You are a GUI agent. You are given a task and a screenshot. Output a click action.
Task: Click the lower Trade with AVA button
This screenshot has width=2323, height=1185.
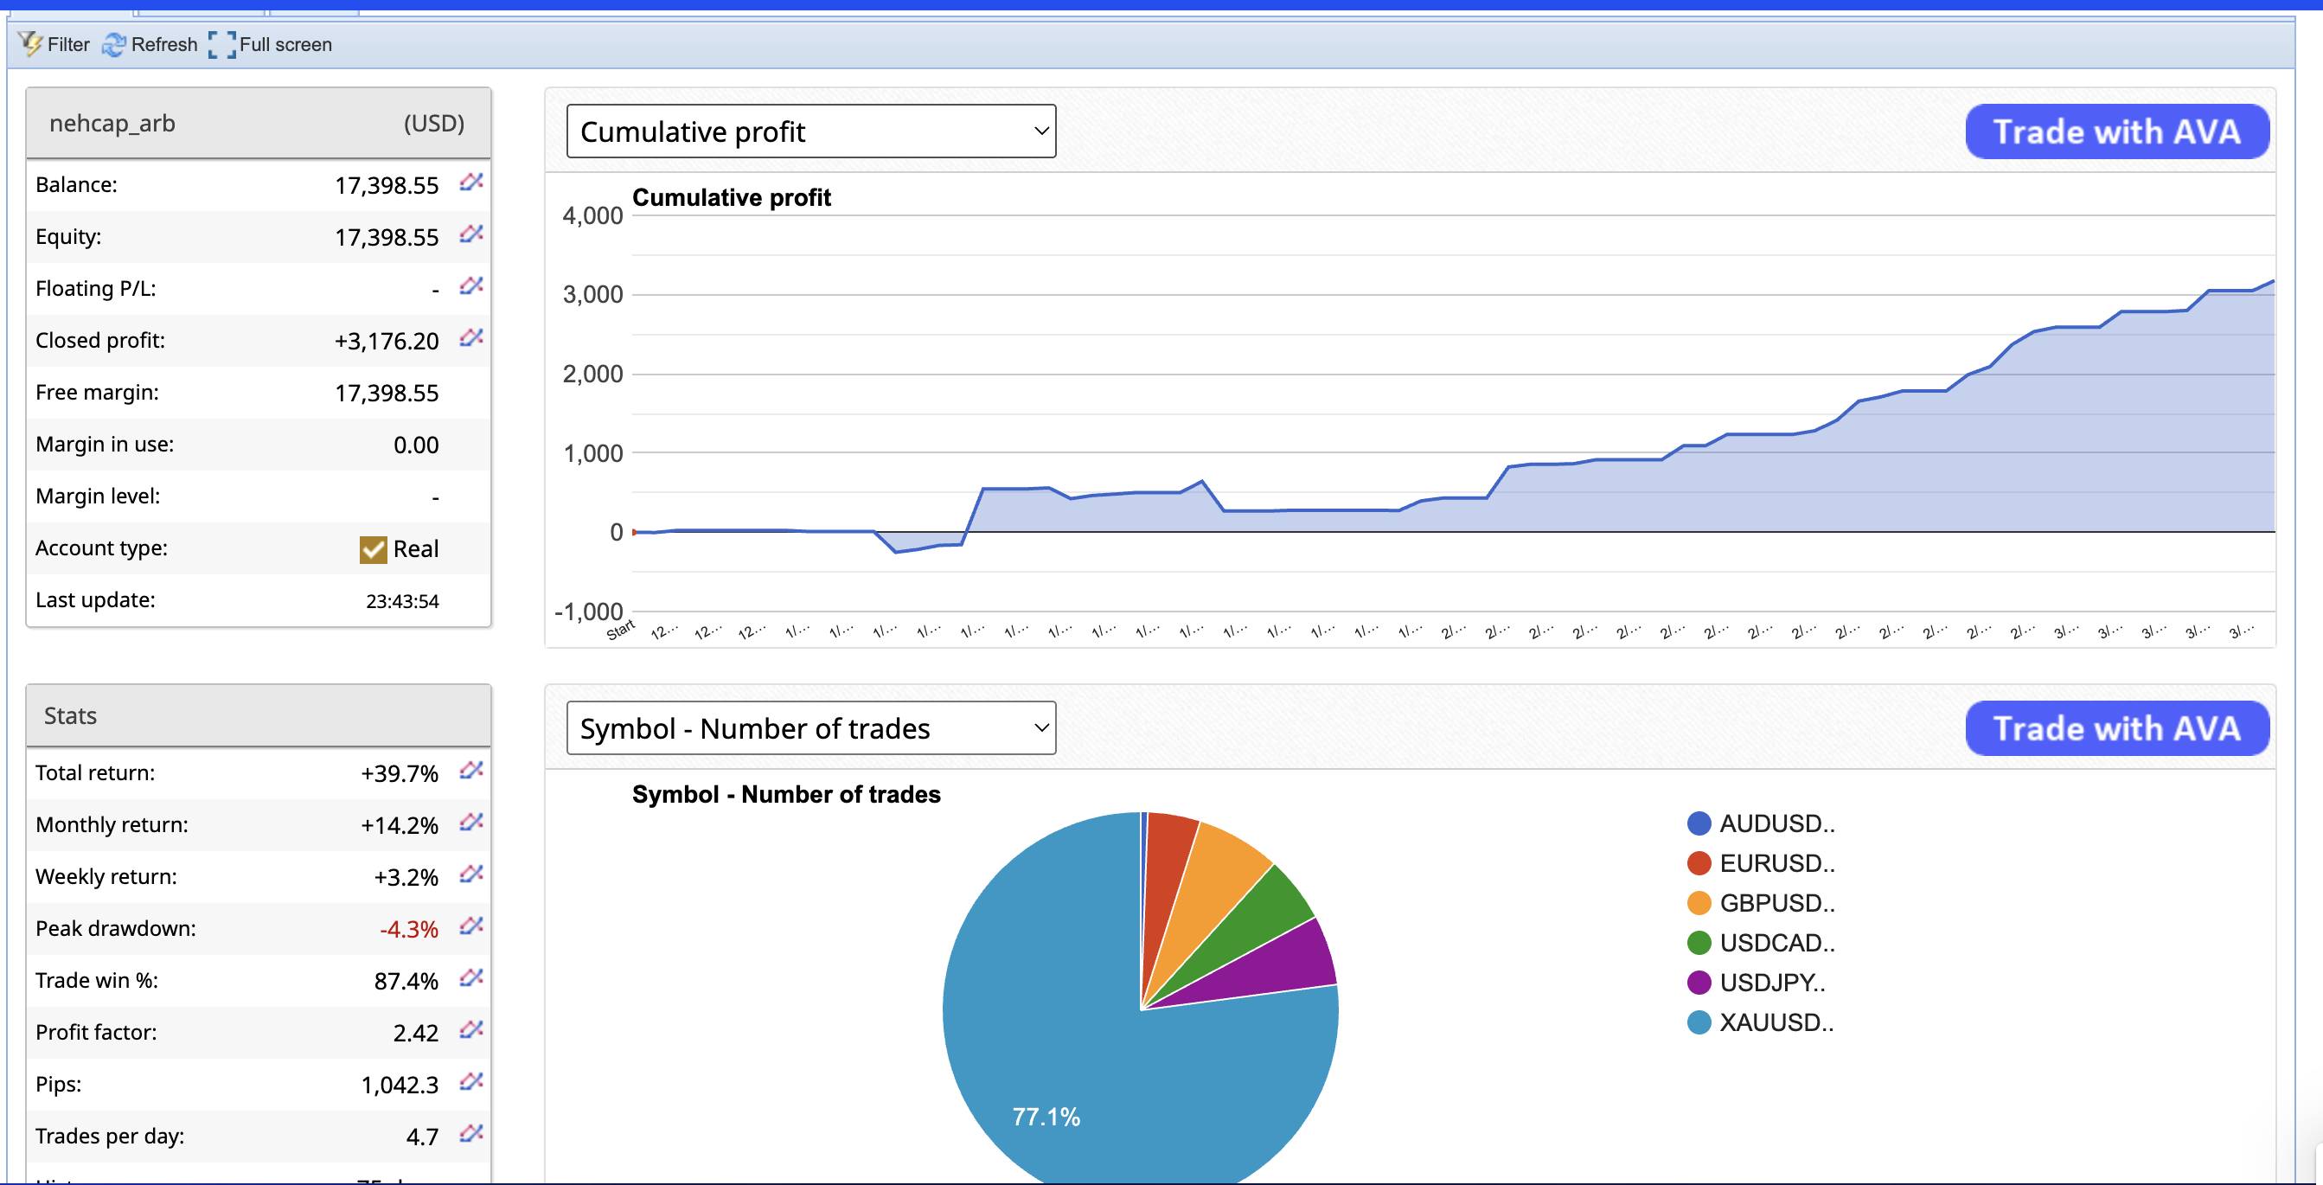2115,727
